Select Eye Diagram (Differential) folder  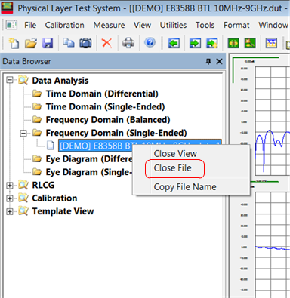(89, 159)
